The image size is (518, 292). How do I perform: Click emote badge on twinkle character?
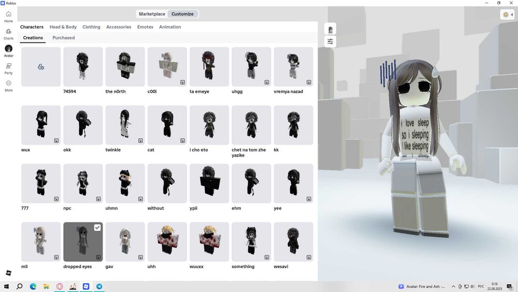coord(141,141)
